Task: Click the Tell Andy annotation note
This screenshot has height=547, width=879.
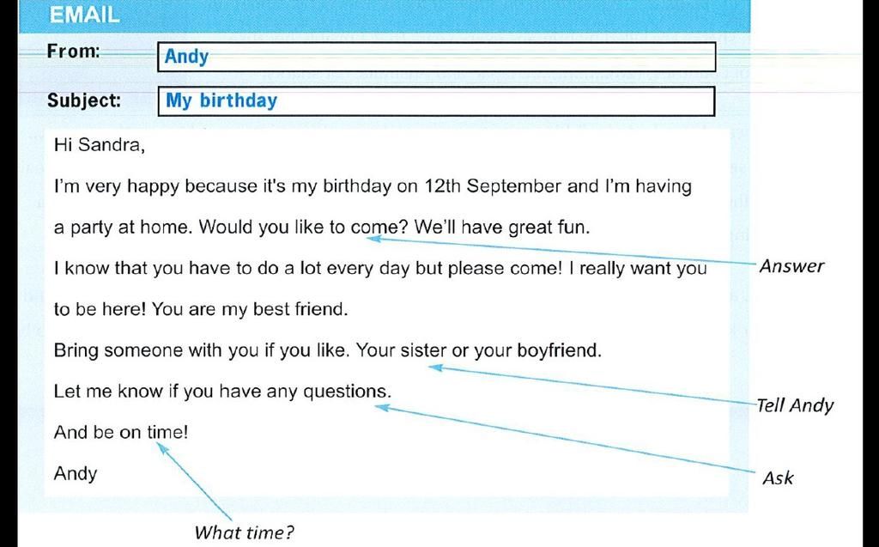Action: (x=795, y=405)
